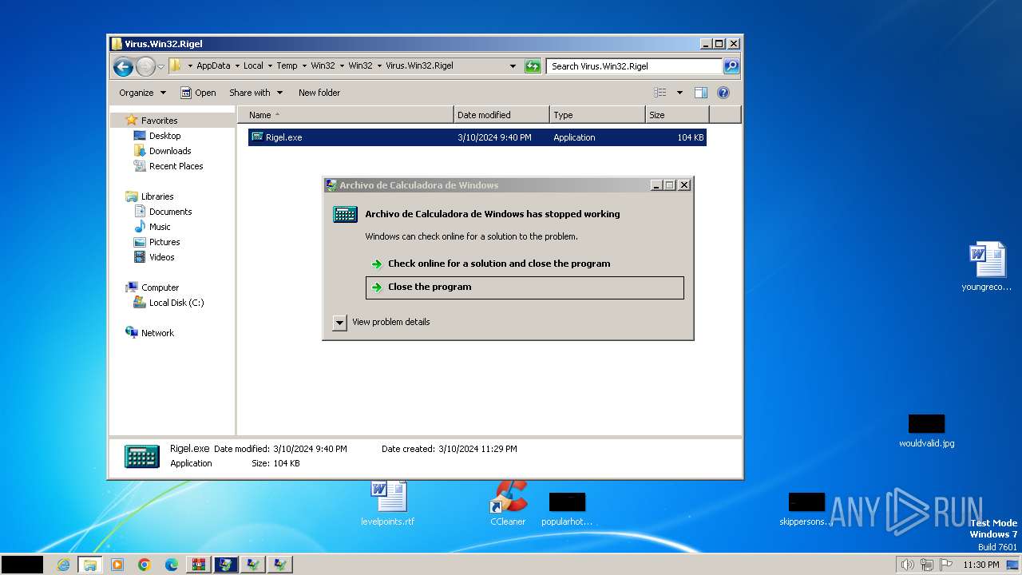The height and width of the screenshot is (575, 1022).
Task: Open the Pictures library
Action: [x=164, y=242]
